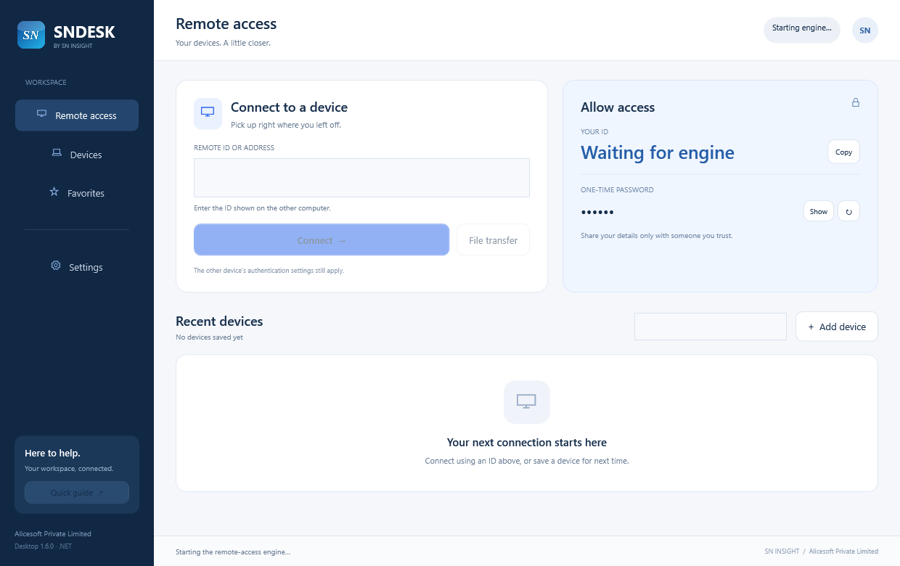Focus the Remote ID or address field

pos(361,178)
